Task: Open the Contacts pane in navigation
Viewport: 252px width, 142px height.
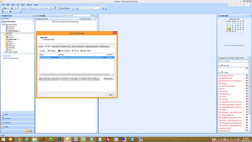Action: tap(18, 123)
